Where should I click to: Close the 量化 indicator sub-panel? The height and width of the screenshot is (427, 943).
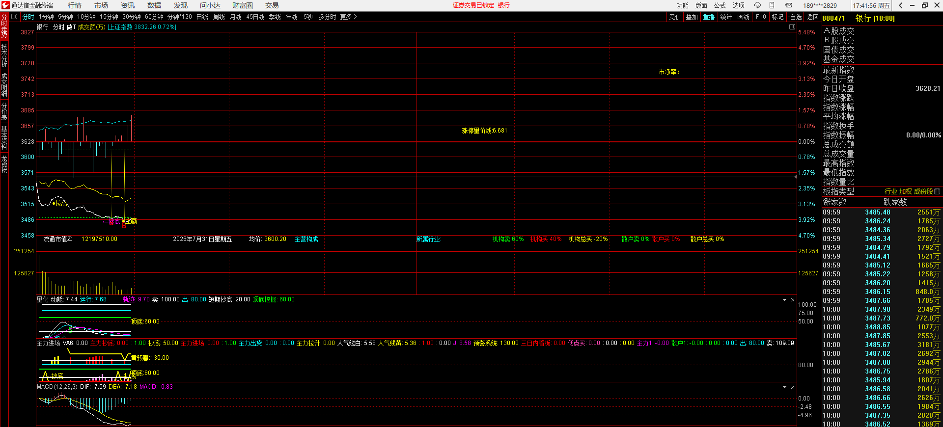click(x=792, y=299)
